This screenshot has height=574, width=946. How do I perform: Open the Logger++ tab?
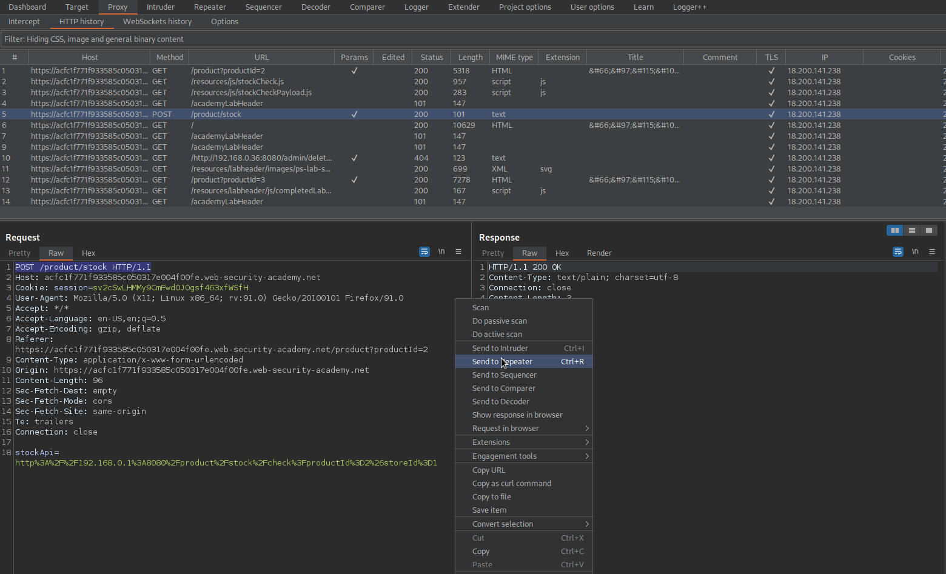[689, 7]
